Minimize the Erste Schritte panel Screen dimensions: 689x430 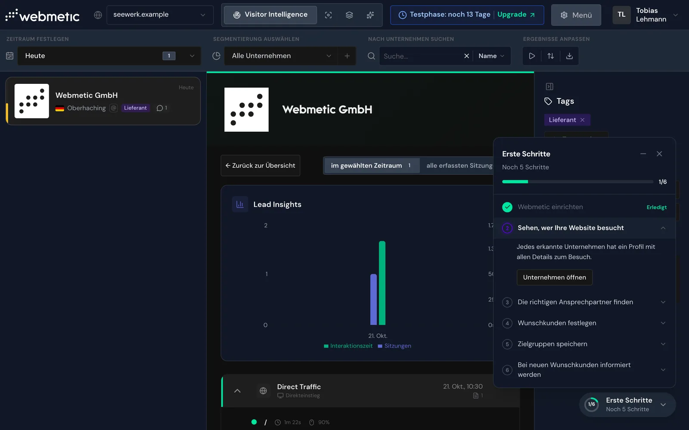tap(643, 154)
